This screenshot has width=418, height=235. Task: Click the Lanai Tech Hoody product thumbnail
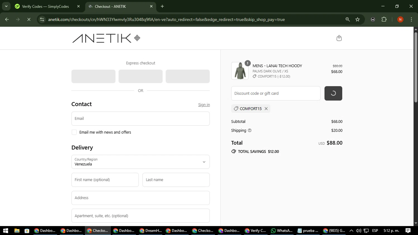240,71
